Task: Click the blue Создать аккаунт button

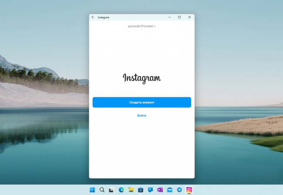Action: 141,102
